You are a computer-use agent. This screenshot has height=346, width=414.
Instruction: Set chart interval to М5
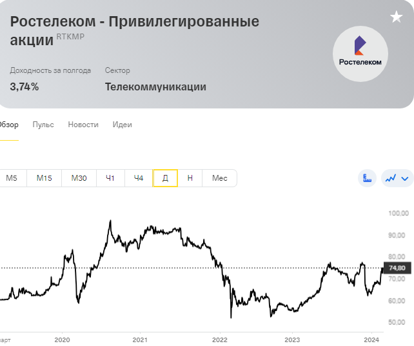[x=12, y=178]
